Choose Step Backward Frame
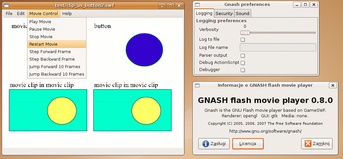This screenshot has width=343, height=159. click(57, 59)
